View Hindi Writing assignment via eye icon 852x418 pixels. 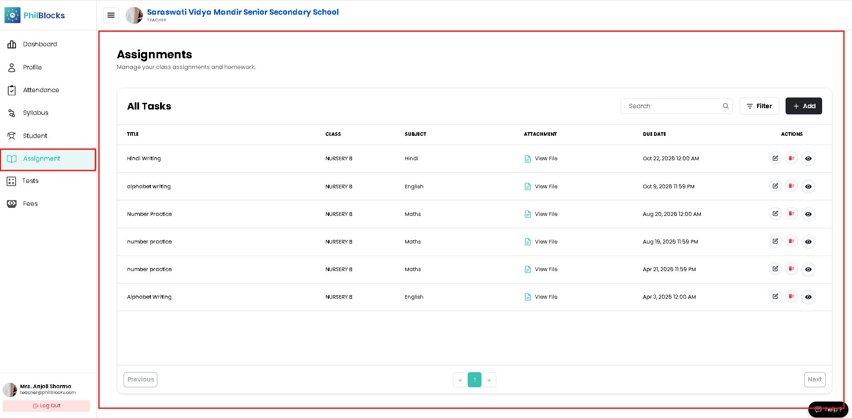[808, 159]
